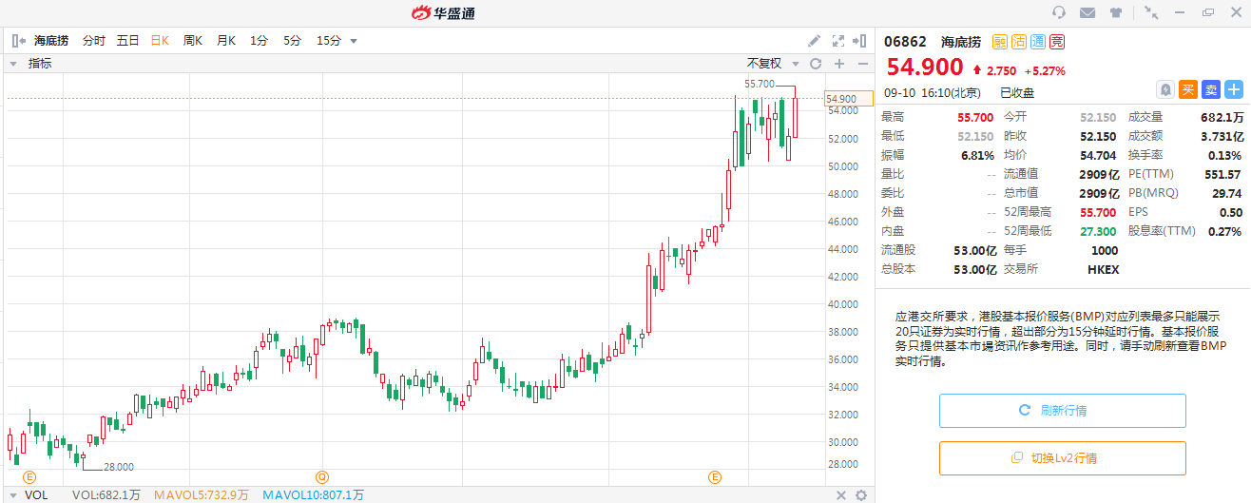Select the 日K daily candlestick tab

click(160, 41)
